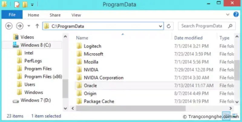This screenshot has width=242, height=122.
Task: Go up one folder level
Action: pos(37,26)
